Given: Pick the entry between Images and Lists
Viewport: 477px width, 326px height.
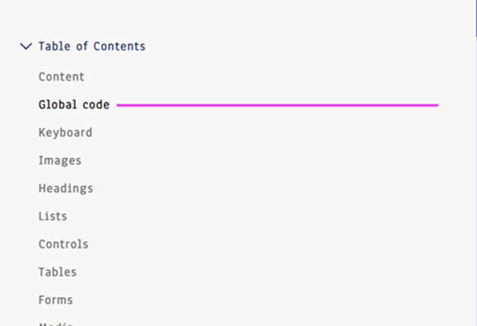Looking at the screenshot, I should pos(66,188).
